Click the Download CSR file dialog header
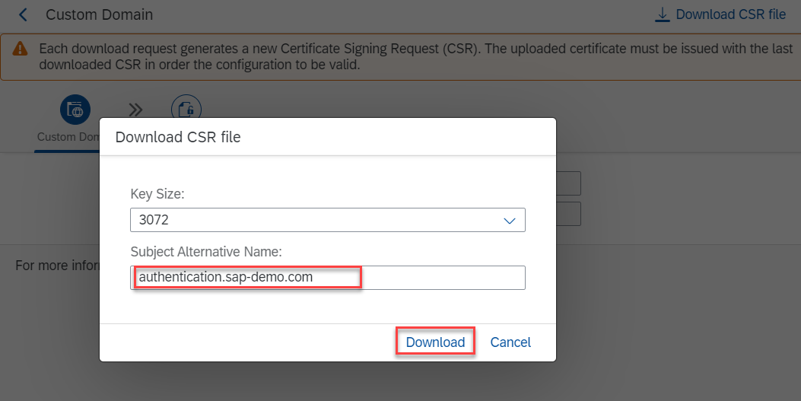This screenshot has width=801, height=401. click(x=178, y=137)
